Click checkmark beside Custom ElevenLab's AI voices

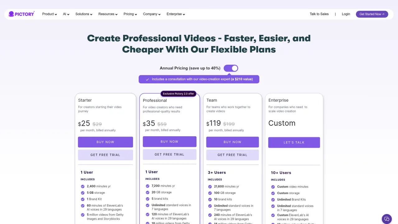coord(273,215)
